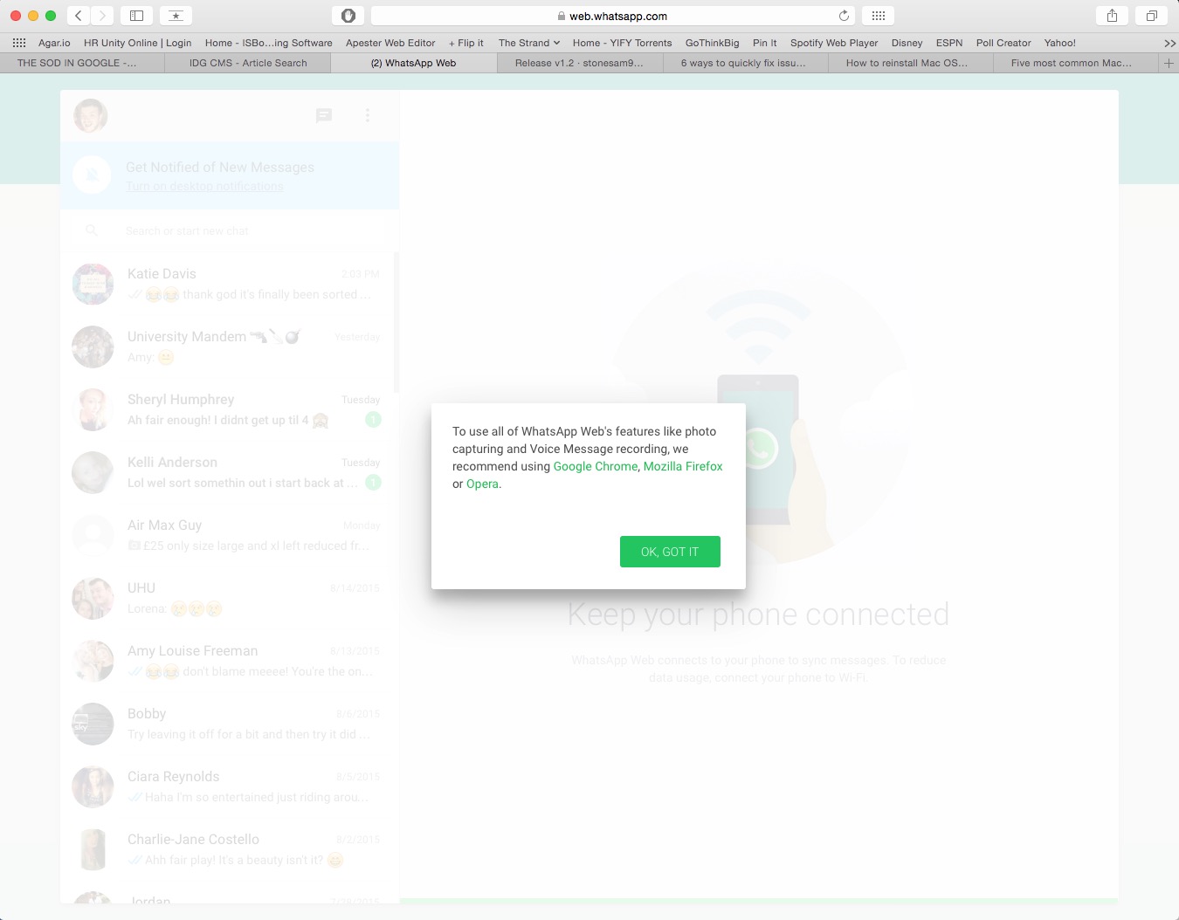Switch to THE SOD IN GOOGLE tab
1179x920 pixels.
click(82, 63)
